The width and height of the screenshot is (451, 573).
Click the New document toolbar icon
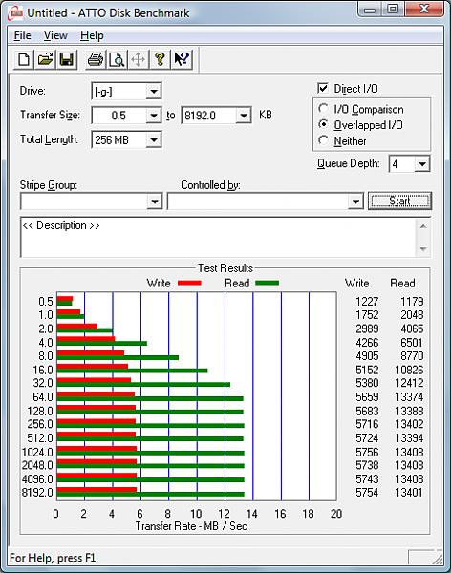point(24,59)
